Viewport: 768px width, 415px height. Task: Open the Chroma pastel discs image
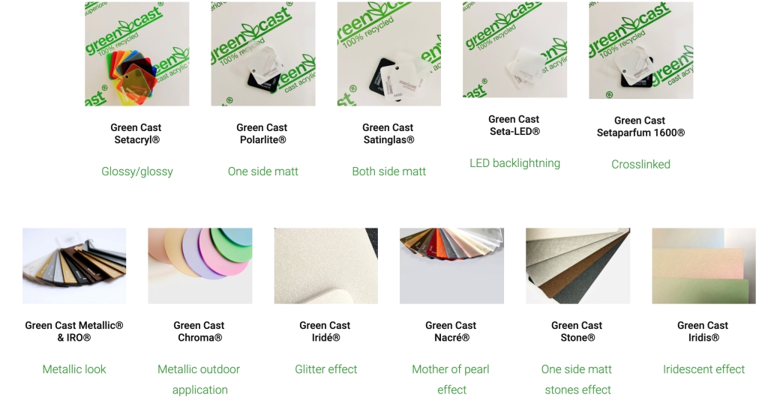(x=200, y=266)
